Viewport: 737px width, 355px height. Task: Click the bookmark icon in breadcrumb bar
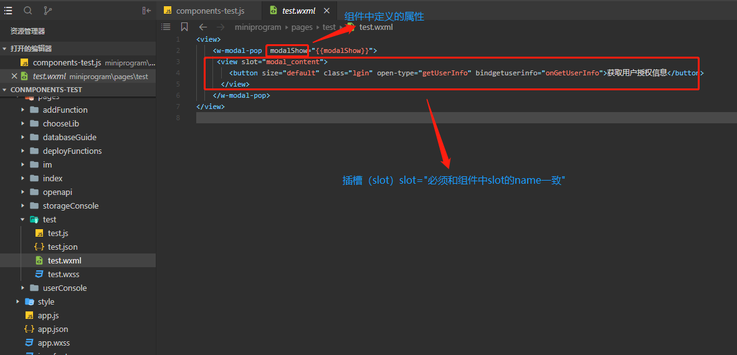[184, 27]
